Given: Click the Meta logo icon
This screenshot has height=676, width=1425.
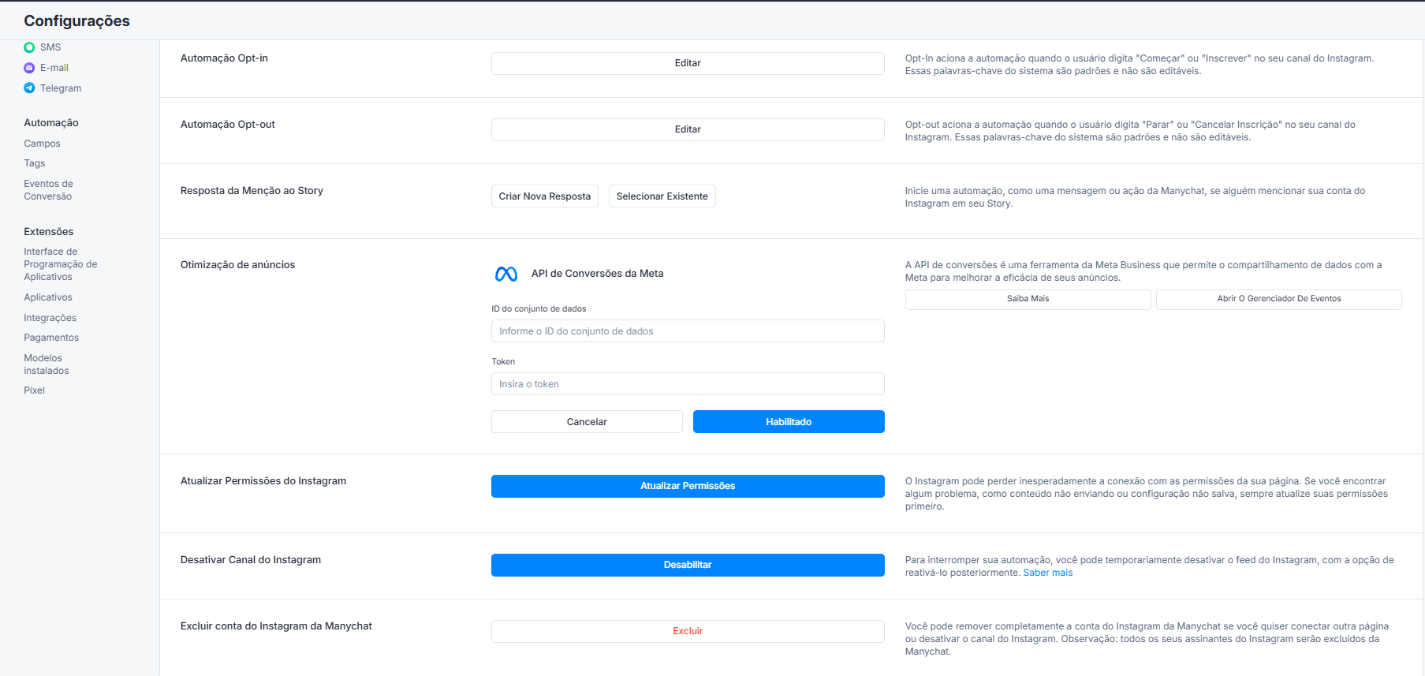Looking at the screenshot, I should coord(506,274).
